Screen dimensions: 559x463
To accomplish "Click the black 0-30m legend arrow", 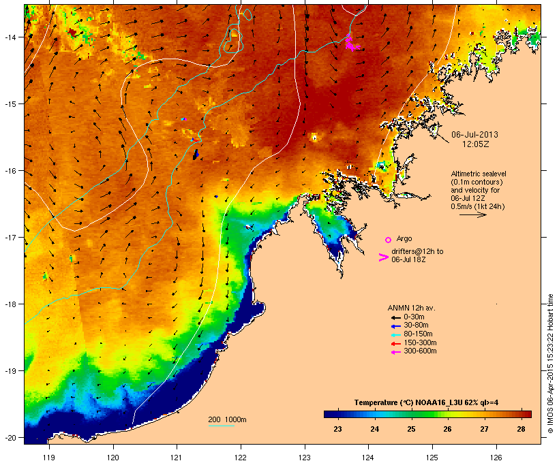I will (395, 317).
